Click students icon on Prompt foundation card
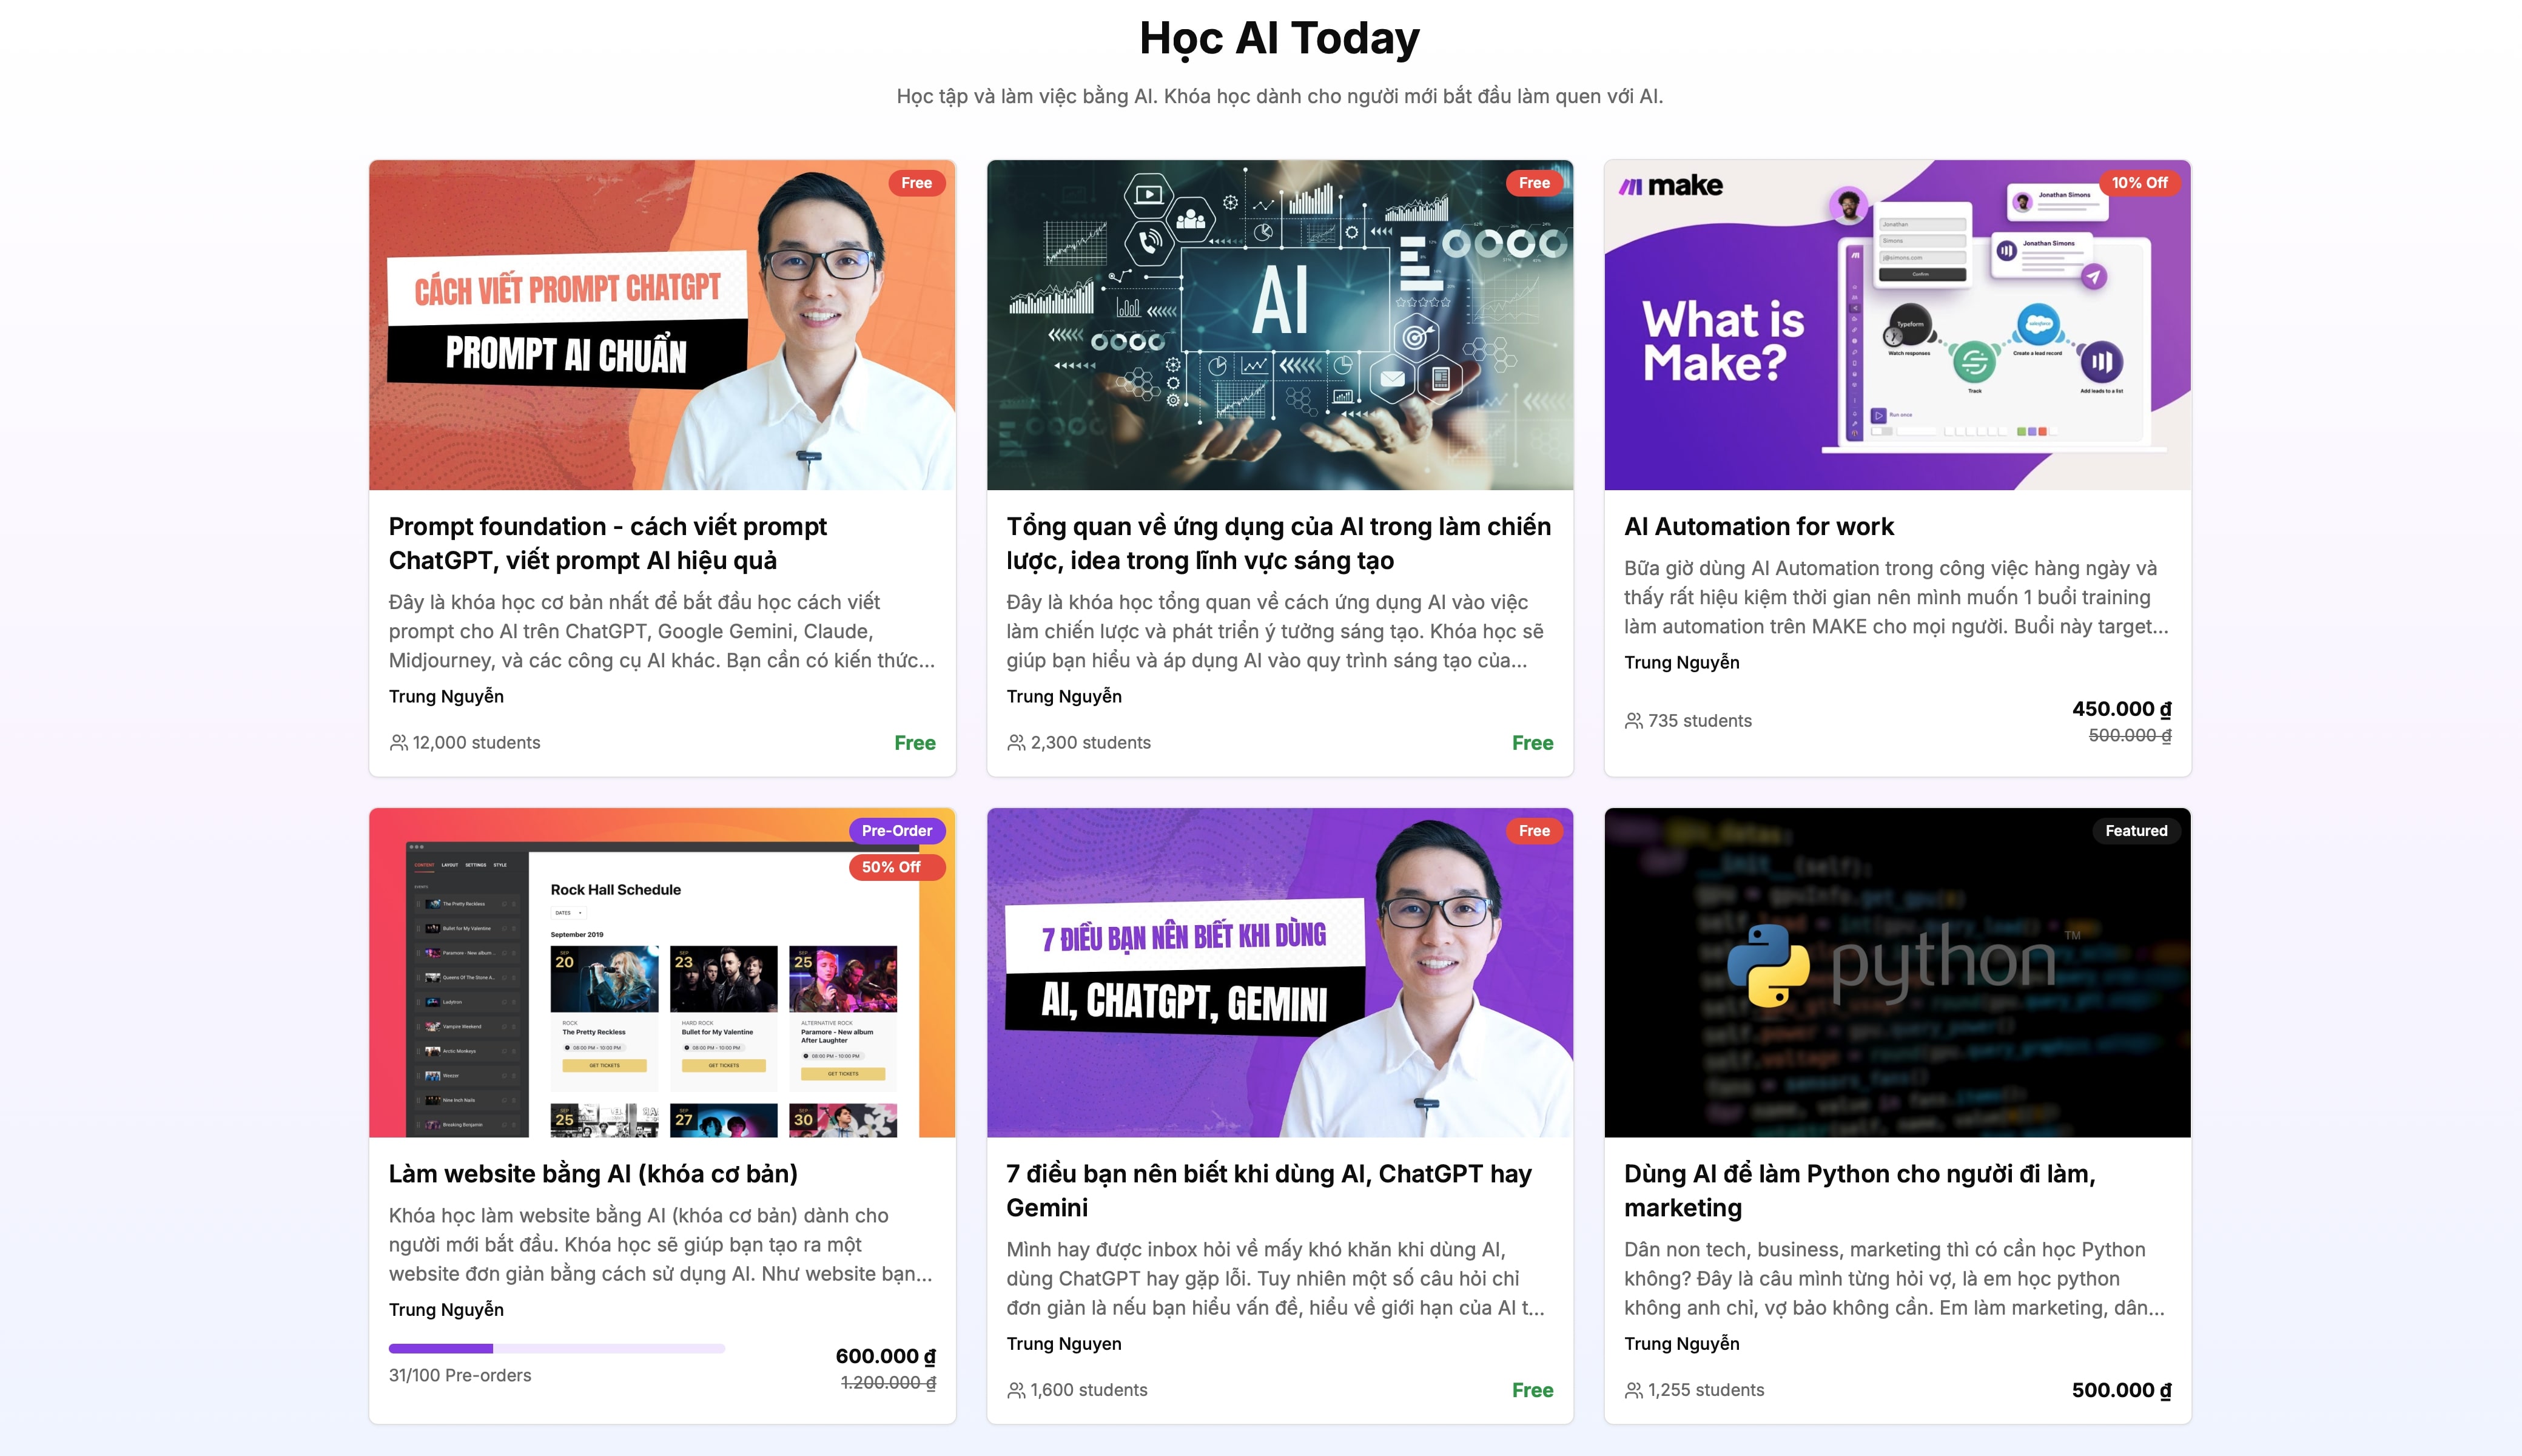The width and height of the screenshot is (2522, 1456). tap(398, 742)
